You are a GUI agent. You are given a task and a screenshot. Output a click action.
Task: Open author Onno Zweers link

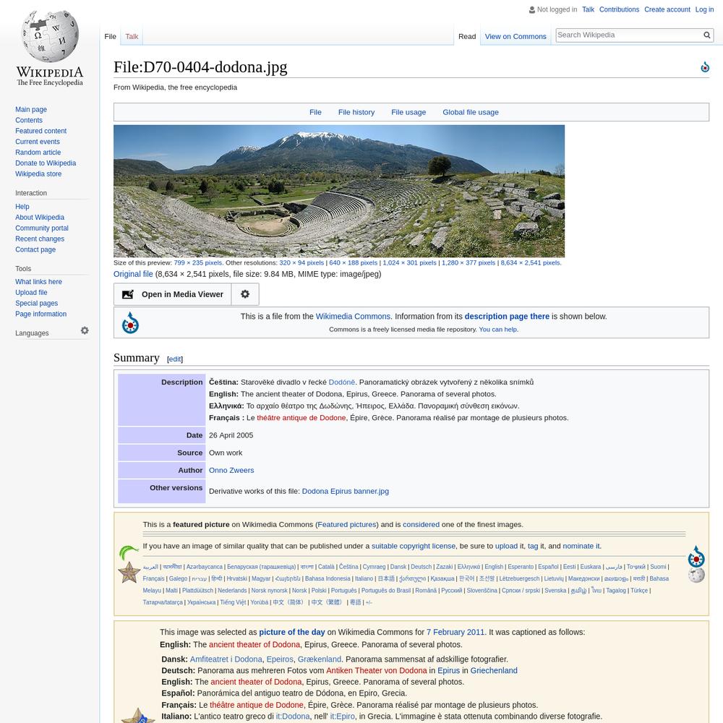tap(231, 471)
